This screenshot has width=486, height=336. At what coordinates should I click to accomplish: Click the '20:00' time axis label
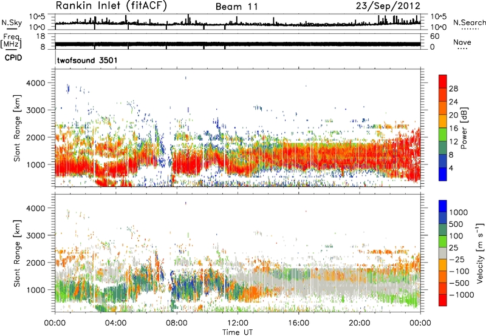(x=359, y=323)
